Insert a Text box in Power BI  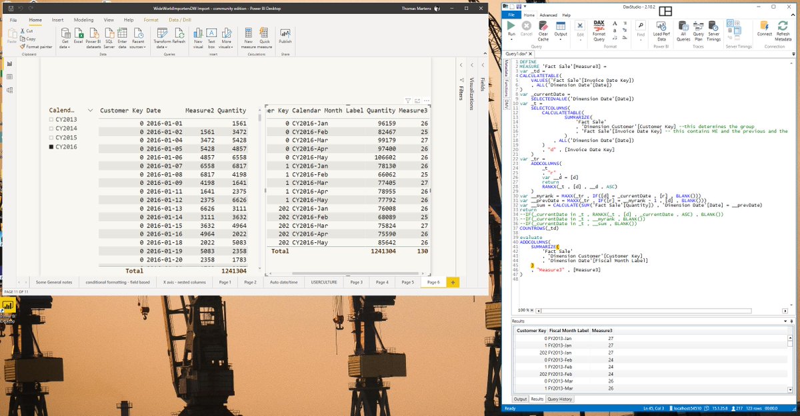tap(211, 38)
